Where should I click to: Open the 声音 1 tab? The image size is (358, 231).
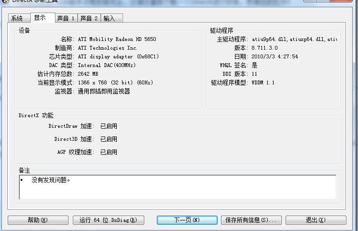(66, 18)
